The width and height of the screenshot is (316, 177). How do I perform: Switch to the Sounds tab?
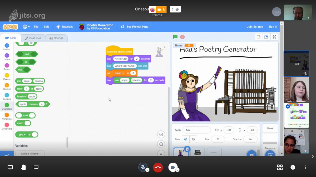click(x=56, y=38)
